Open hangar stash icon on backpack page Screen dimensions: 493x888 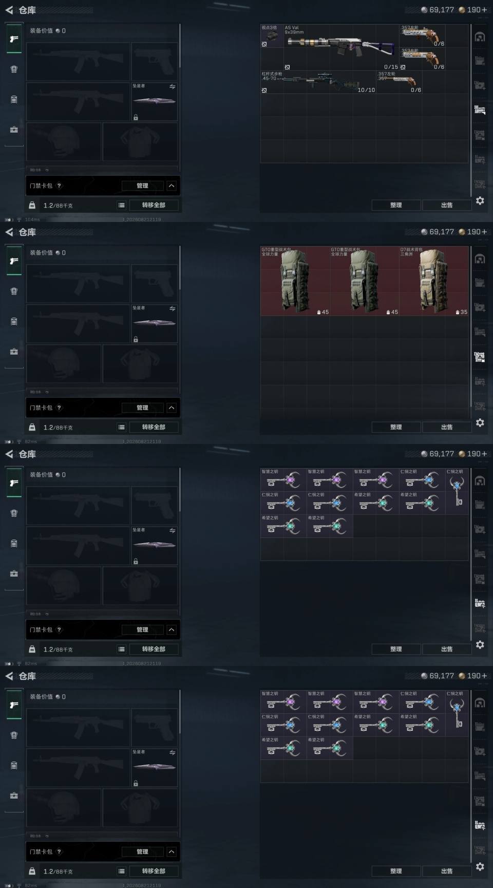(x=480, y=259)
